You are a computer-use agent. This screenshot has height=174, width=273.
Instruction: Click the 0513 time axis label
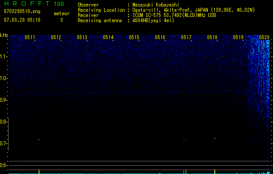82,37
